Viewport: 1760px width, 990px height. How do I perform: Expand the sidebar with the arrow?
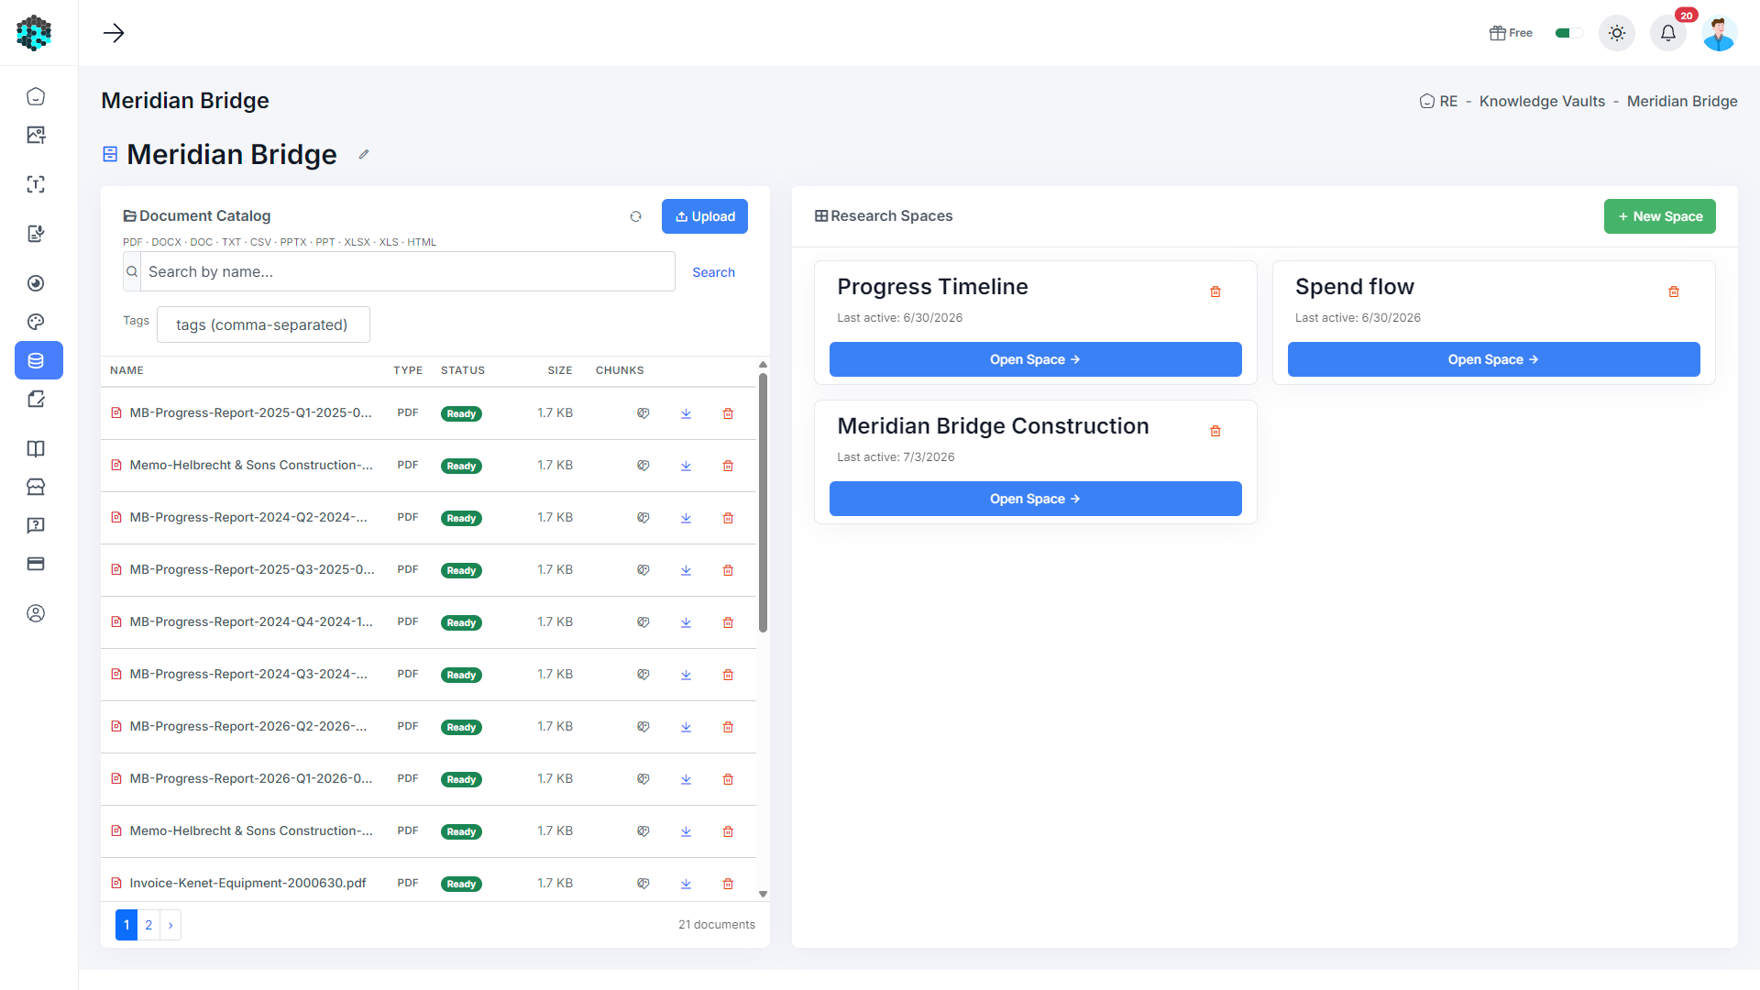pyautogui.click(x=114, y=33)
